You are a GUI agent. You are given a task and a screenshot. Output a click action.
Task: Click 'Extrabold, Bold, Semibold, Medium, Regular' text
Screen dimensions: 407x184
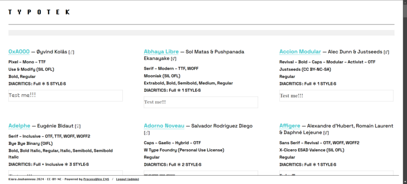coord(188,83)
